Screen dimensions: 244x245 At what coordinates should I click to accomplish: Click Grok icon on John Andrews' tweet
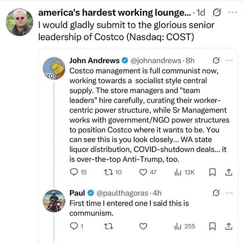(216, 61)
